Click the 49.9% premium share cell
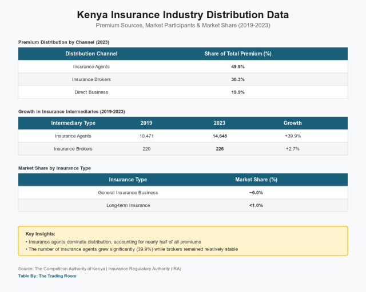This screenshot has width=366, height=292. coord(237,67)
